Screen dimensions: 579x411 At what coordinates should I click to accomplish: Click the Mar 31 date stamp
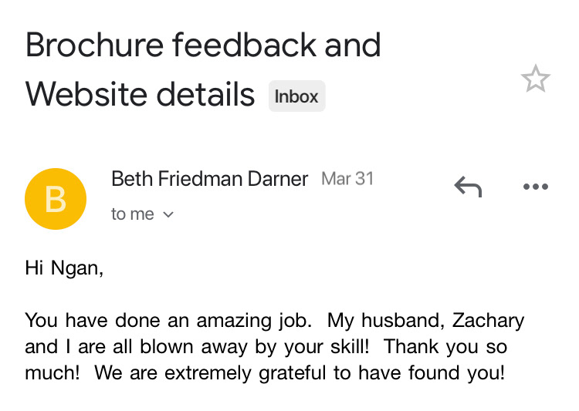point(347,179)
